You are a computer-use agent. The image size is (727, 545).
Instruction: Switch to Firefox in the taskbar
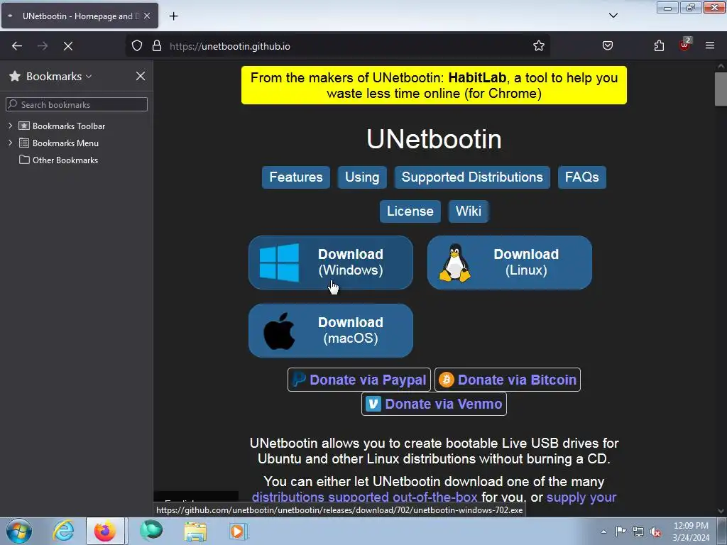tap(105, 531)
